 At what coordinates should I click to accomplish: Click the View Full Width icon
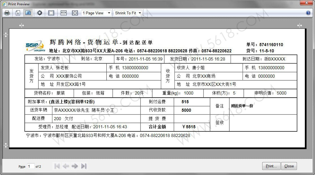pos(64,13)
